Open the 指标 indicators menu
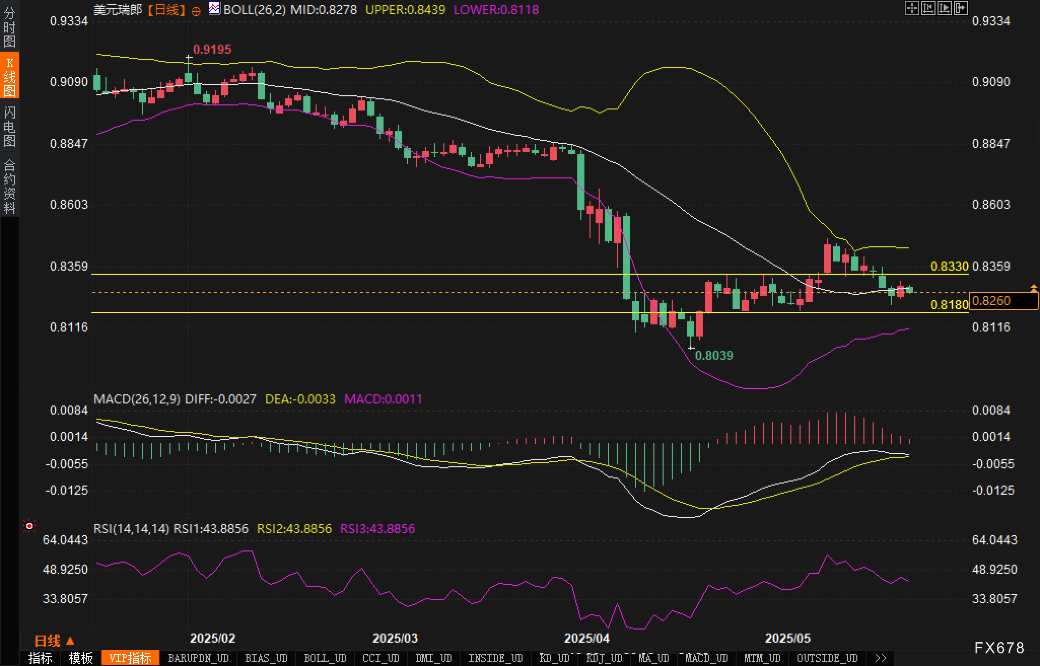The height and width of the screenshot is (666, 1040). click(40, 658)
